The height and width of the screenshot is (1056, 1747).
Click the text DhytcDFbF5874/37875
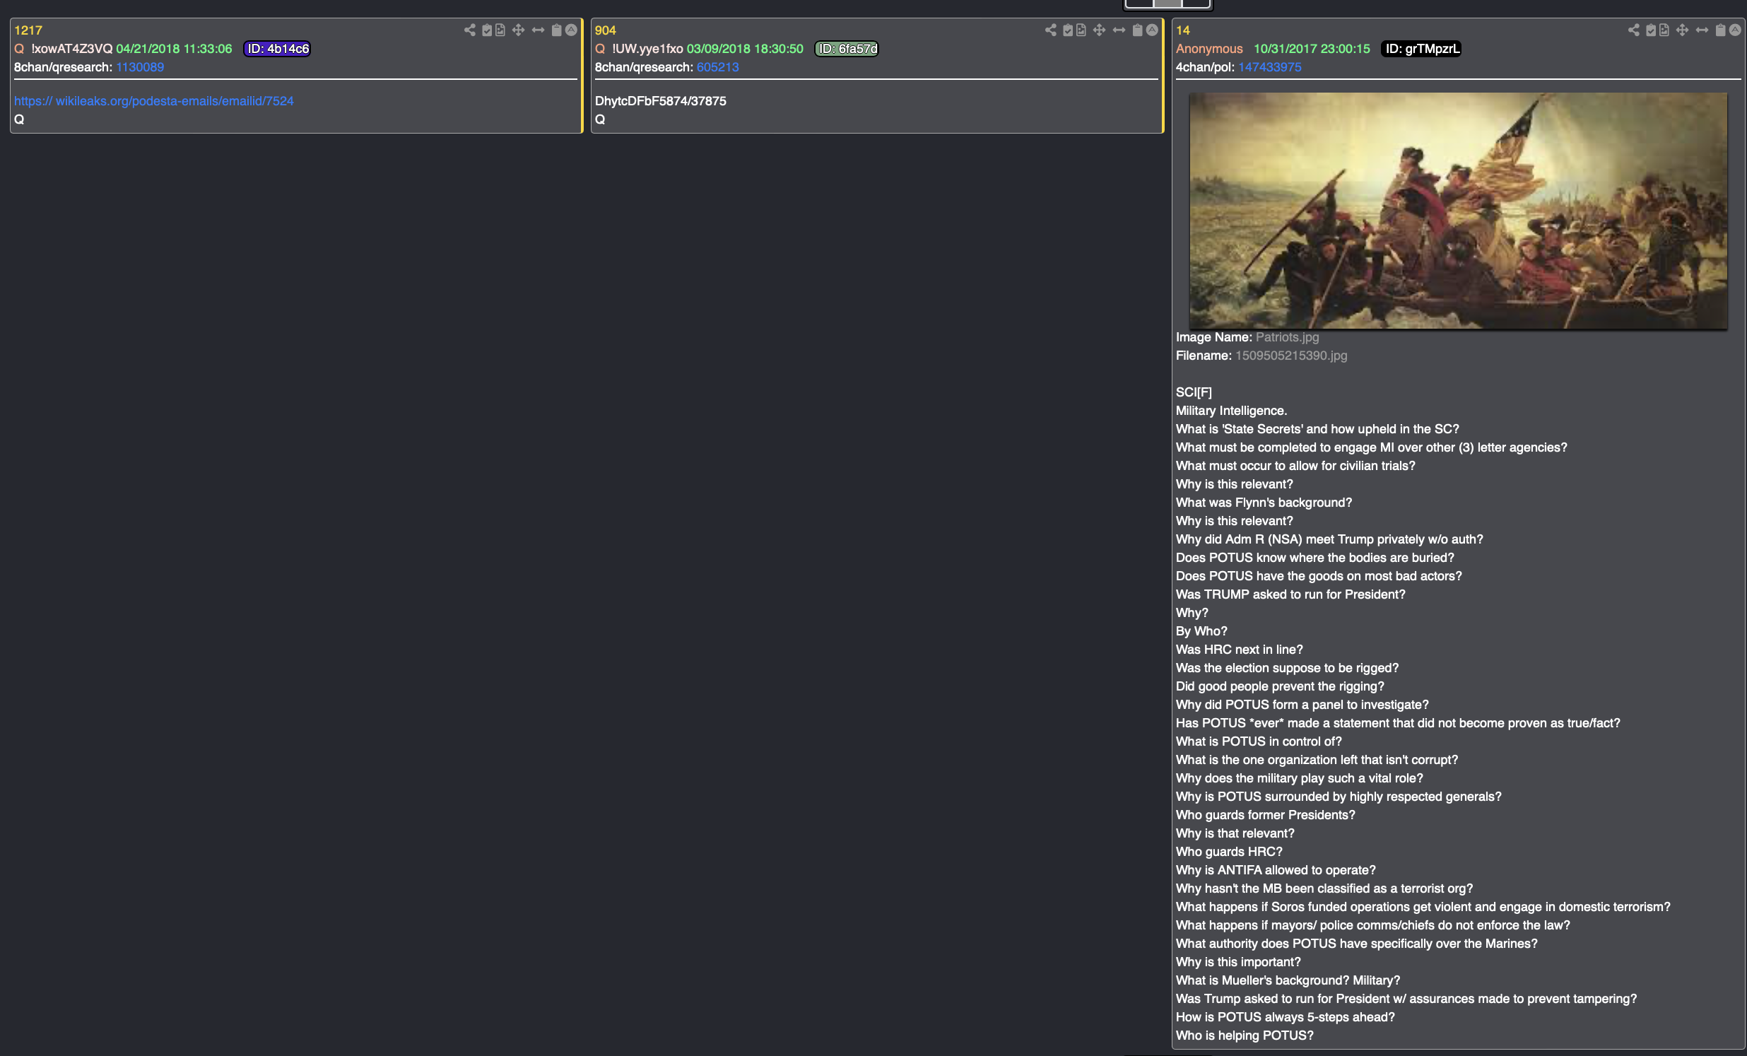coord(660,100)
